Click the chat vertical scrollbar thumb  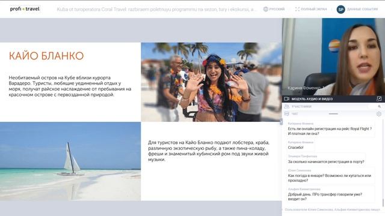tap(383, 203)
